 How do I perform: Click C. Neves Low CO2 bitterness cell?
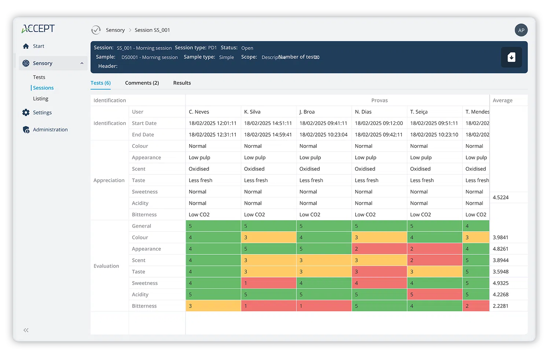pos(213,214)
